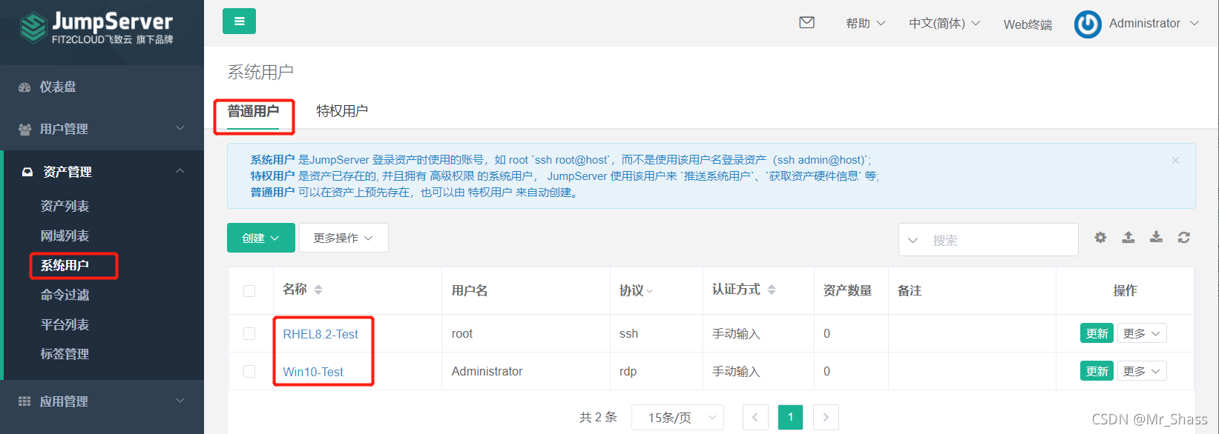Screen dimensions: 1219x434
Task: Open 更多 dropdown for RHEL8.2-Test
Action: click(1142, 333)
